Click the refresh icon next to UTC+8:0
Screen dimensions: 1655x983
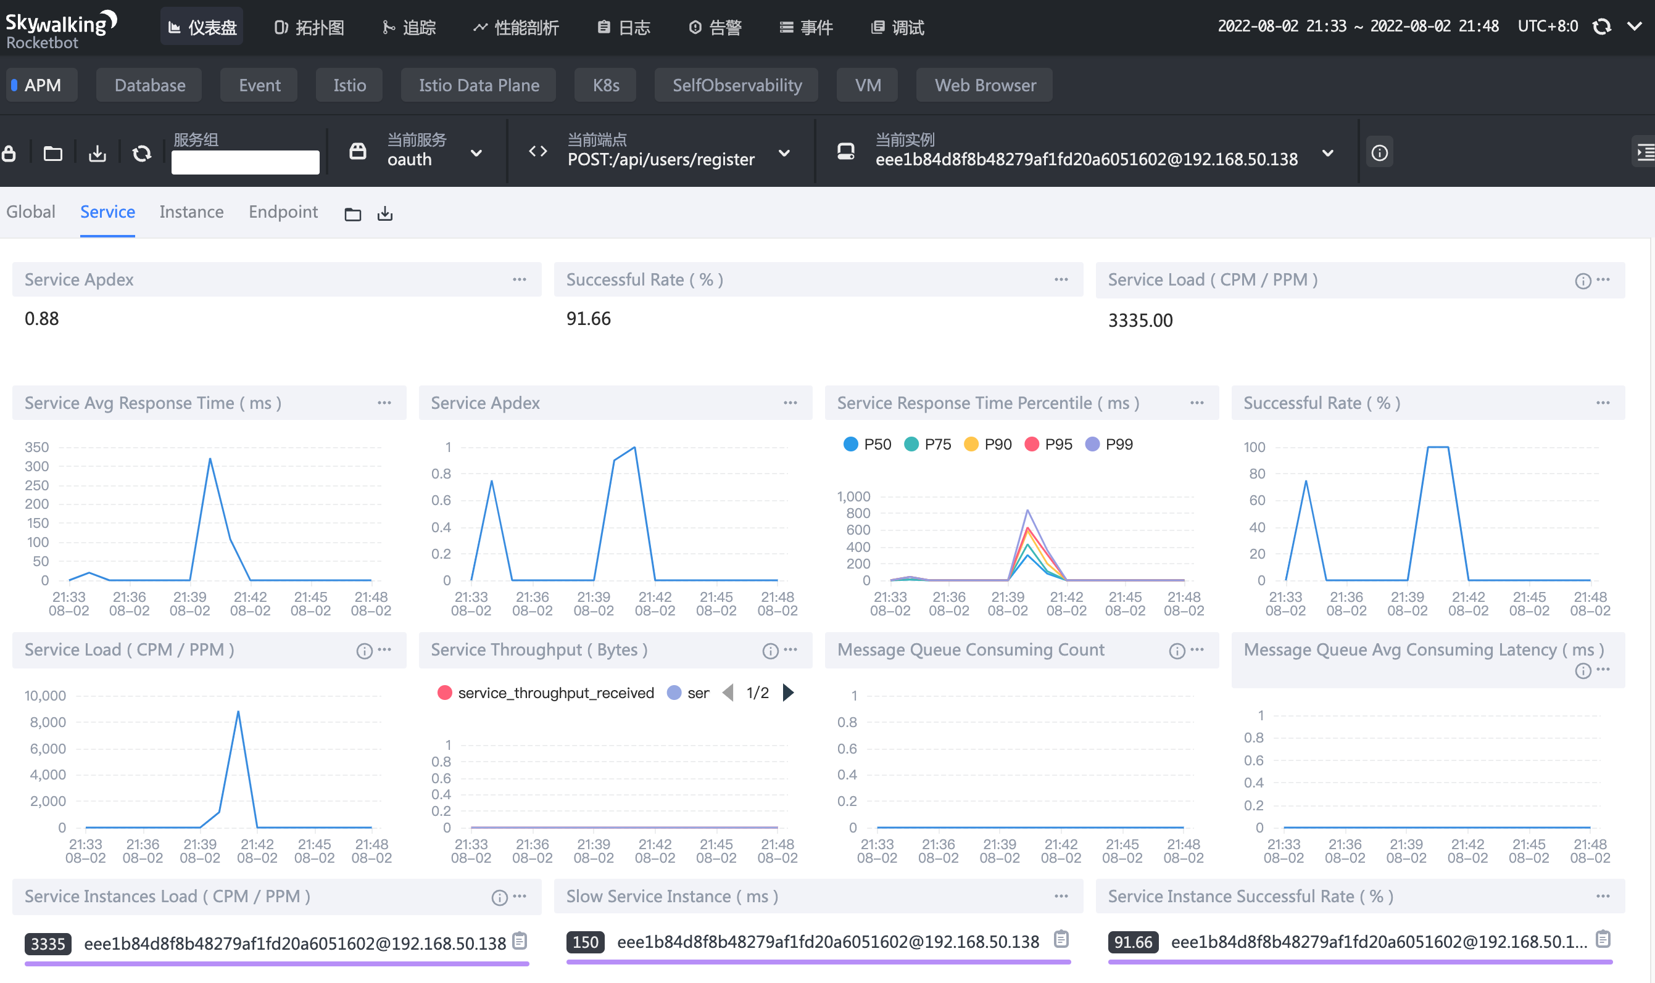coord(1601,27)
